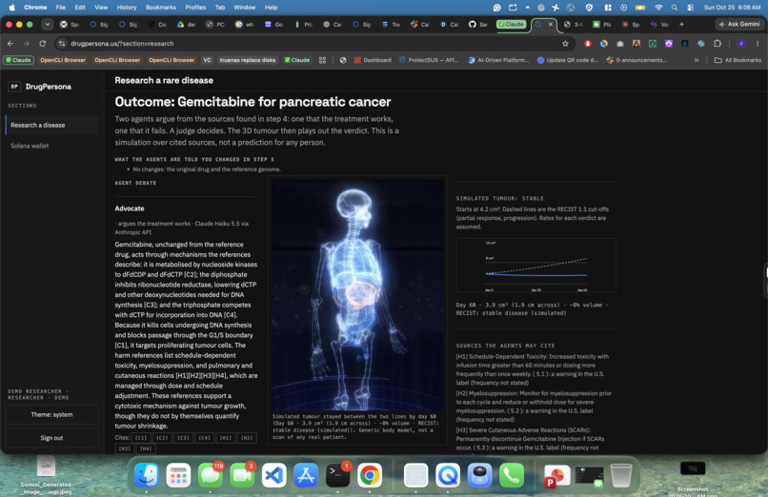Toggle the Theme: system button

[x=51, y=414]
